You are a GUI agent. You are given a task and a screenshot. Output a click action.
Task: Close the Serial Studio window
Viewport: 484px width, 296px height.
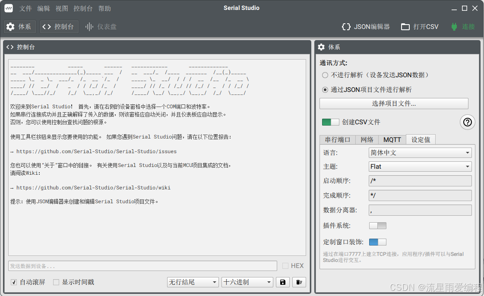pyautogui.click(x=475, y=8)
